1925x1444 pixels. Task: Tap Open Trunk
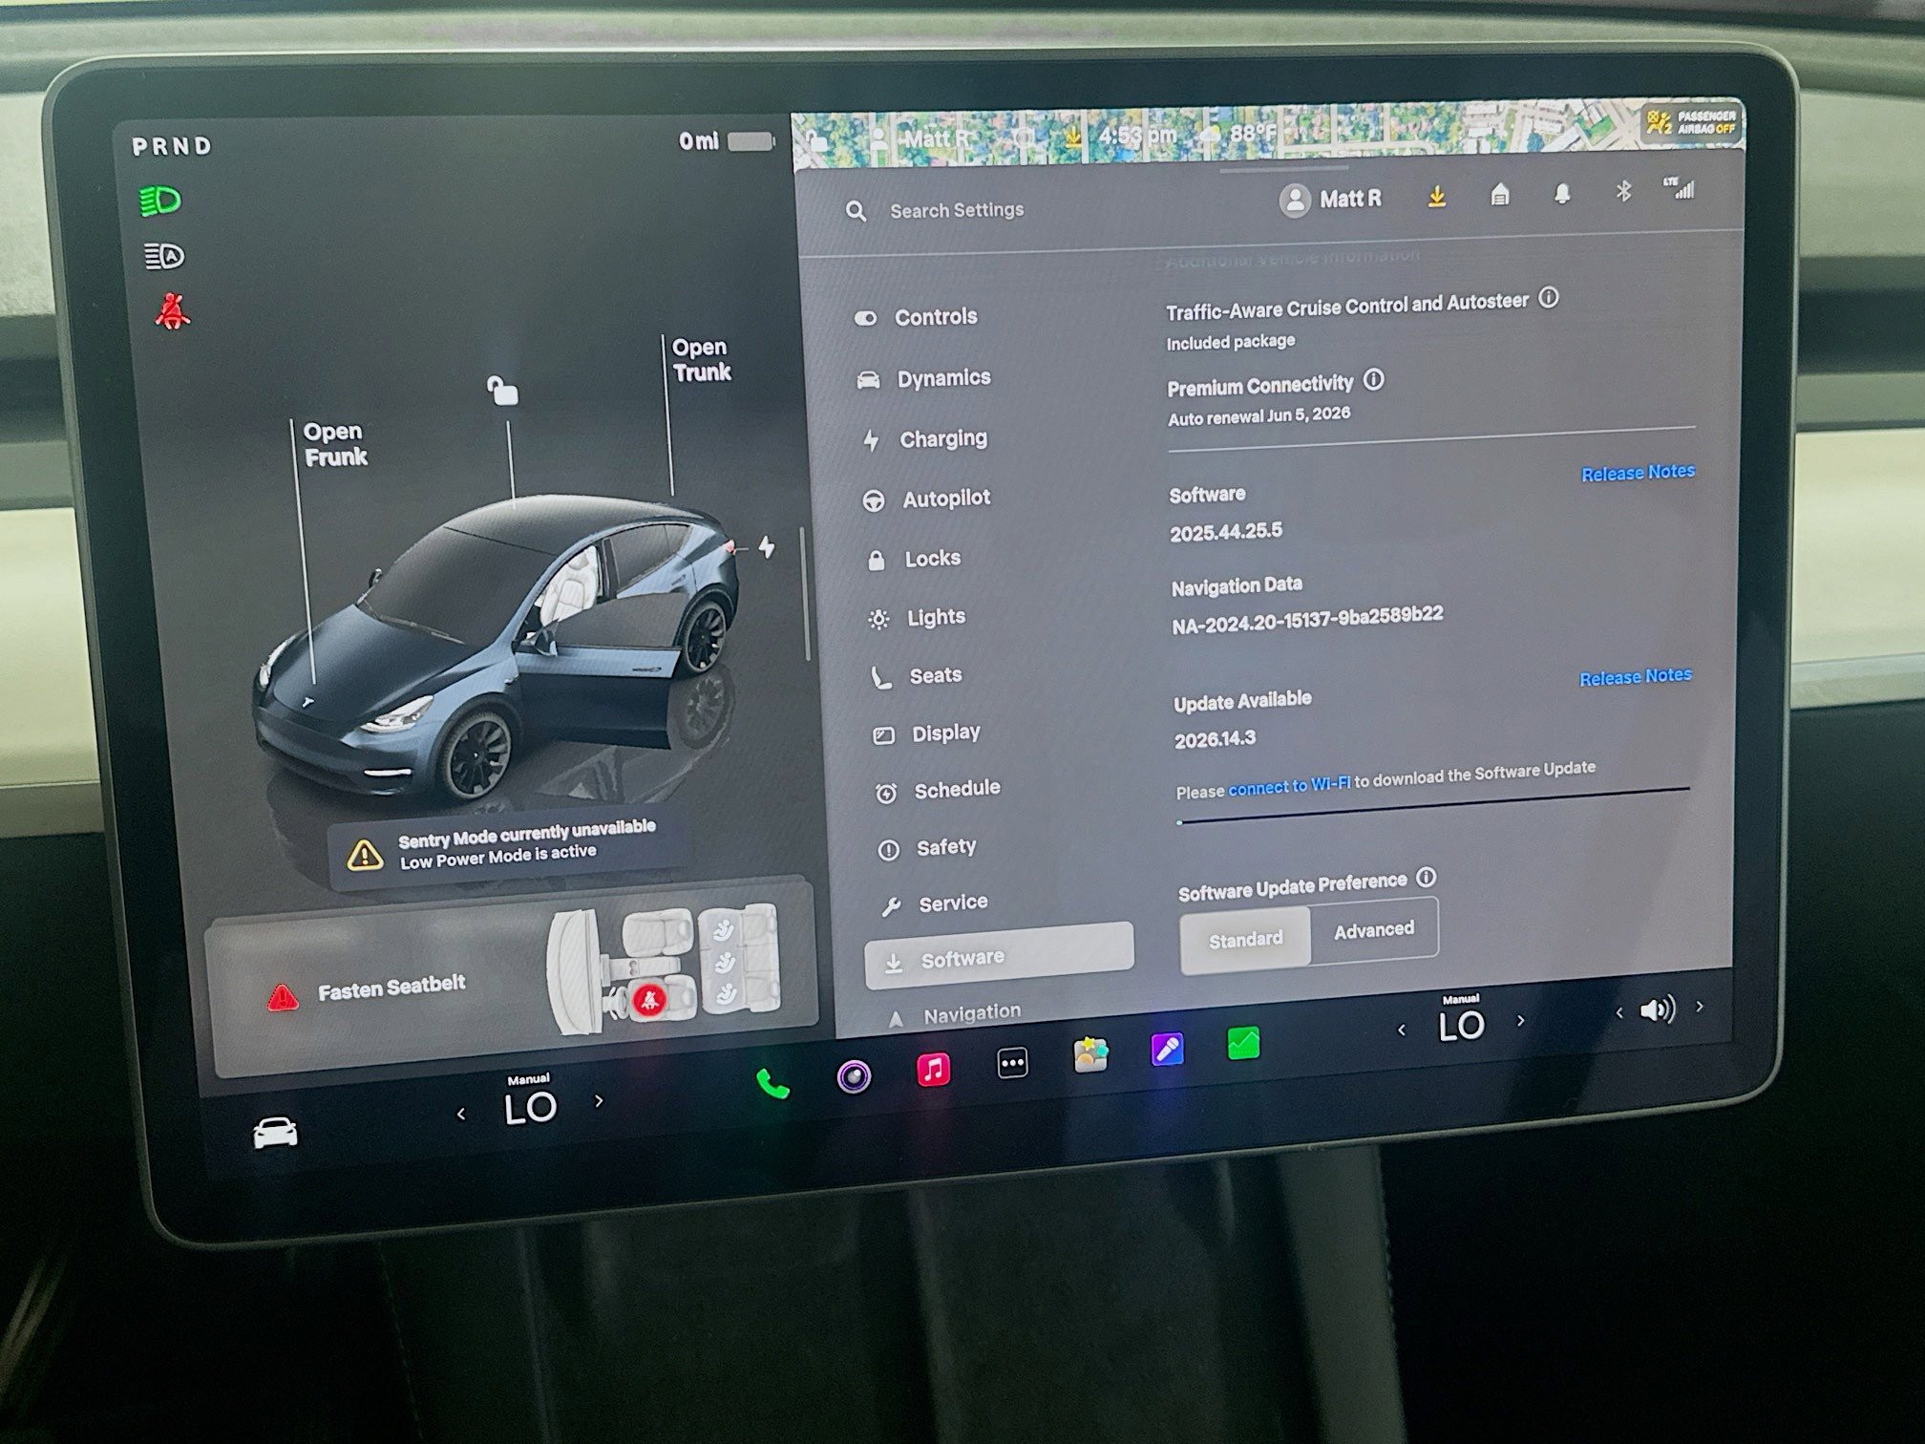[701, 359]
